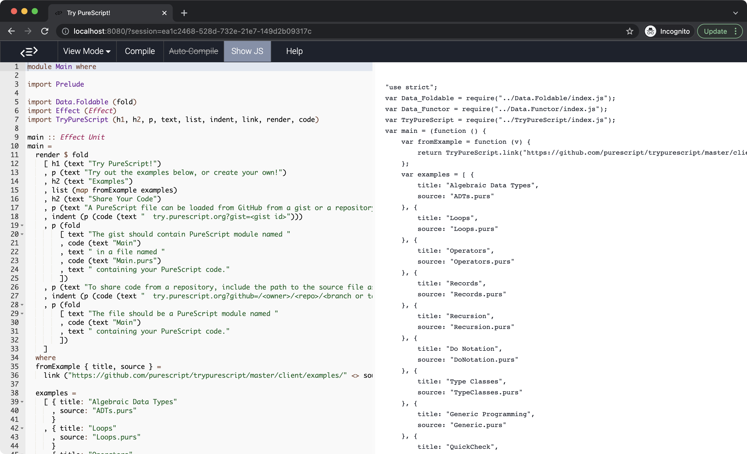
Task: Click the browser forward arrow
Action: [x=28, y=31]
